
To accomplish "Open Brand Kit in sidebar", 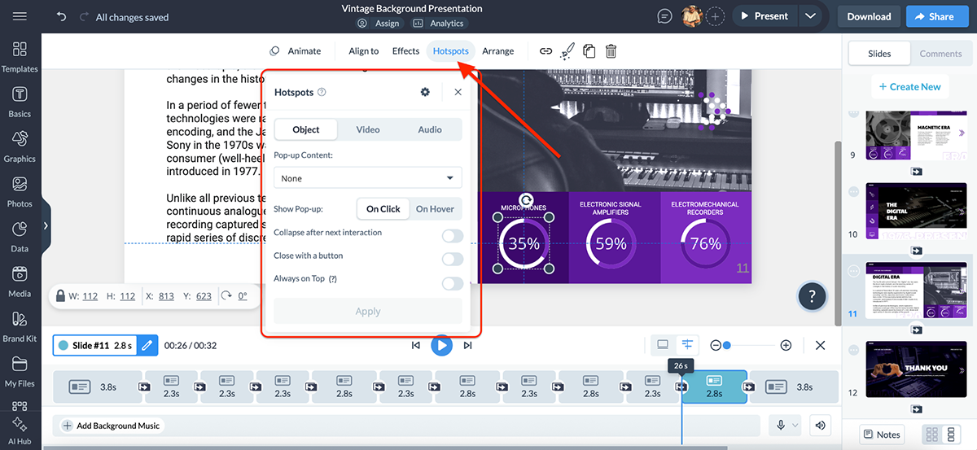I will tap(20, 325).
